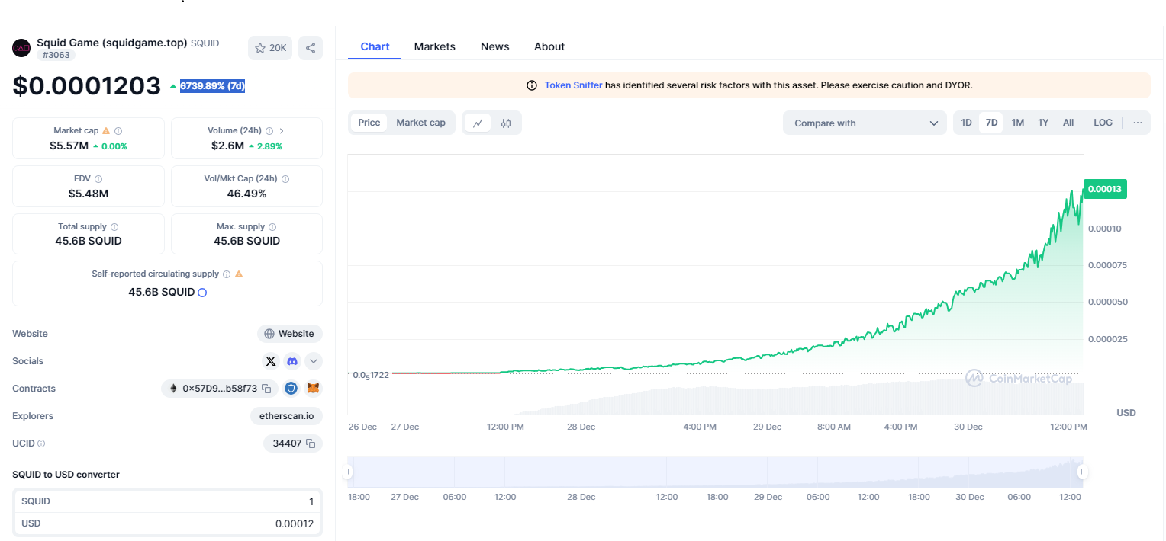Viewport: 1166px width, 541px height.
Task: Click the SQUID amount converter field
Action: 167,501
